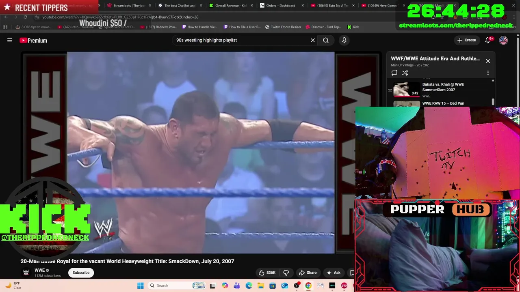Image resolution: width=520 pixels, height=292 pixels.
Task: Switch to Chrome on taskbar
Action: point(308,286)
